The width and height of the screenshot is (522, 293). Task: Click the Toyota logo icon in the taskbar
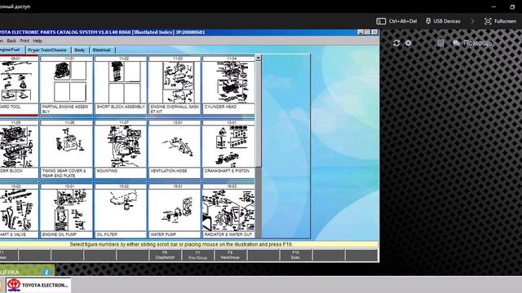pos(14,286)
